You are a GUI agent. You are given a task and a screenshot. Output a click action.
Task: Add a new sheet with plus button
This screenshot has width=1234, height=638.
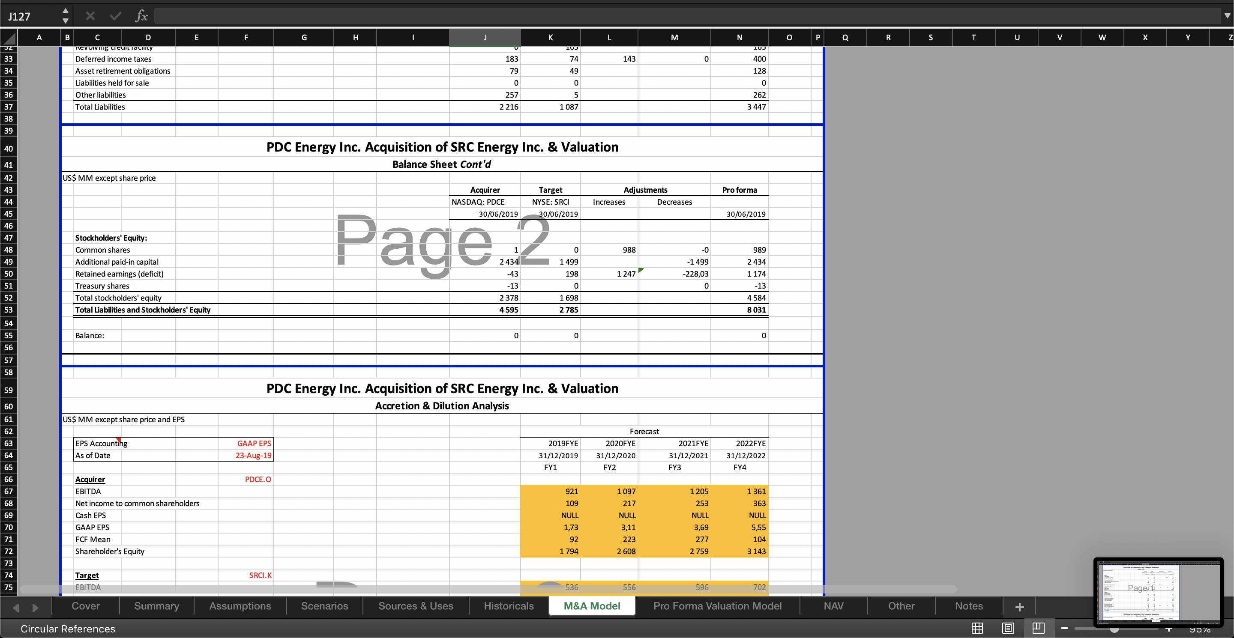(1019, 607)
